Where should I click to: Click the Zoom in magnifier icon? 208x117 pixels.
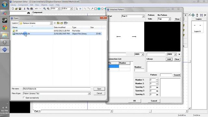(45, 9)
